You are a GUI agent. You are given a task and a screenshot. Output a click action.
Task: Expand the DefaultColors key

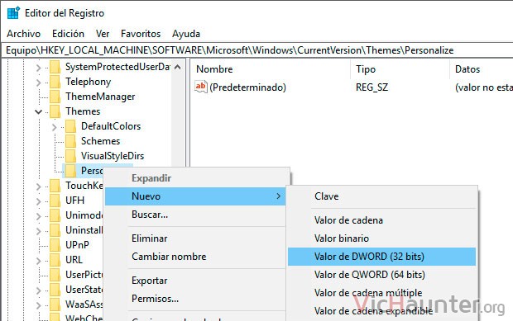[x=55, y=127]
